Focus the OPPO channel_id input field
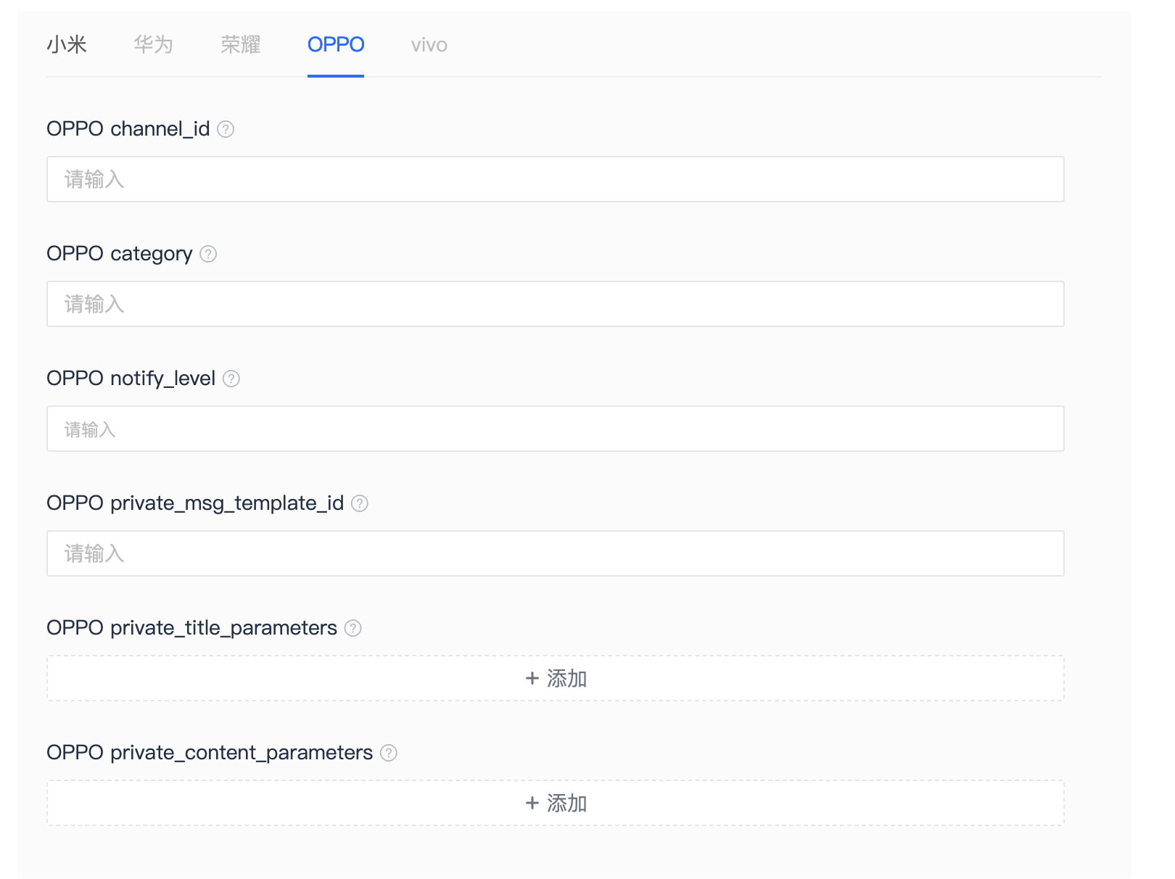Viewport: 1175px width, 879px height. click(x=556, y=179)
